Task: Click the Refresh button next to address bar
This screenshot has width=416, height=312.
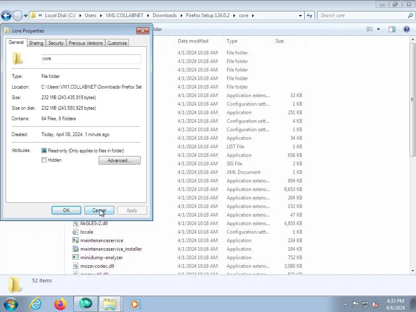Action: pyautogui.click(x=309, y=15)
